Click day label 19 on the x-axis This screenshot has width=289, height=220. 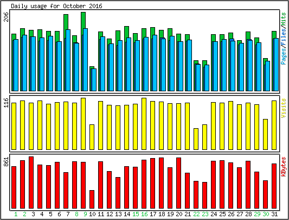click(x=170, y=214)
